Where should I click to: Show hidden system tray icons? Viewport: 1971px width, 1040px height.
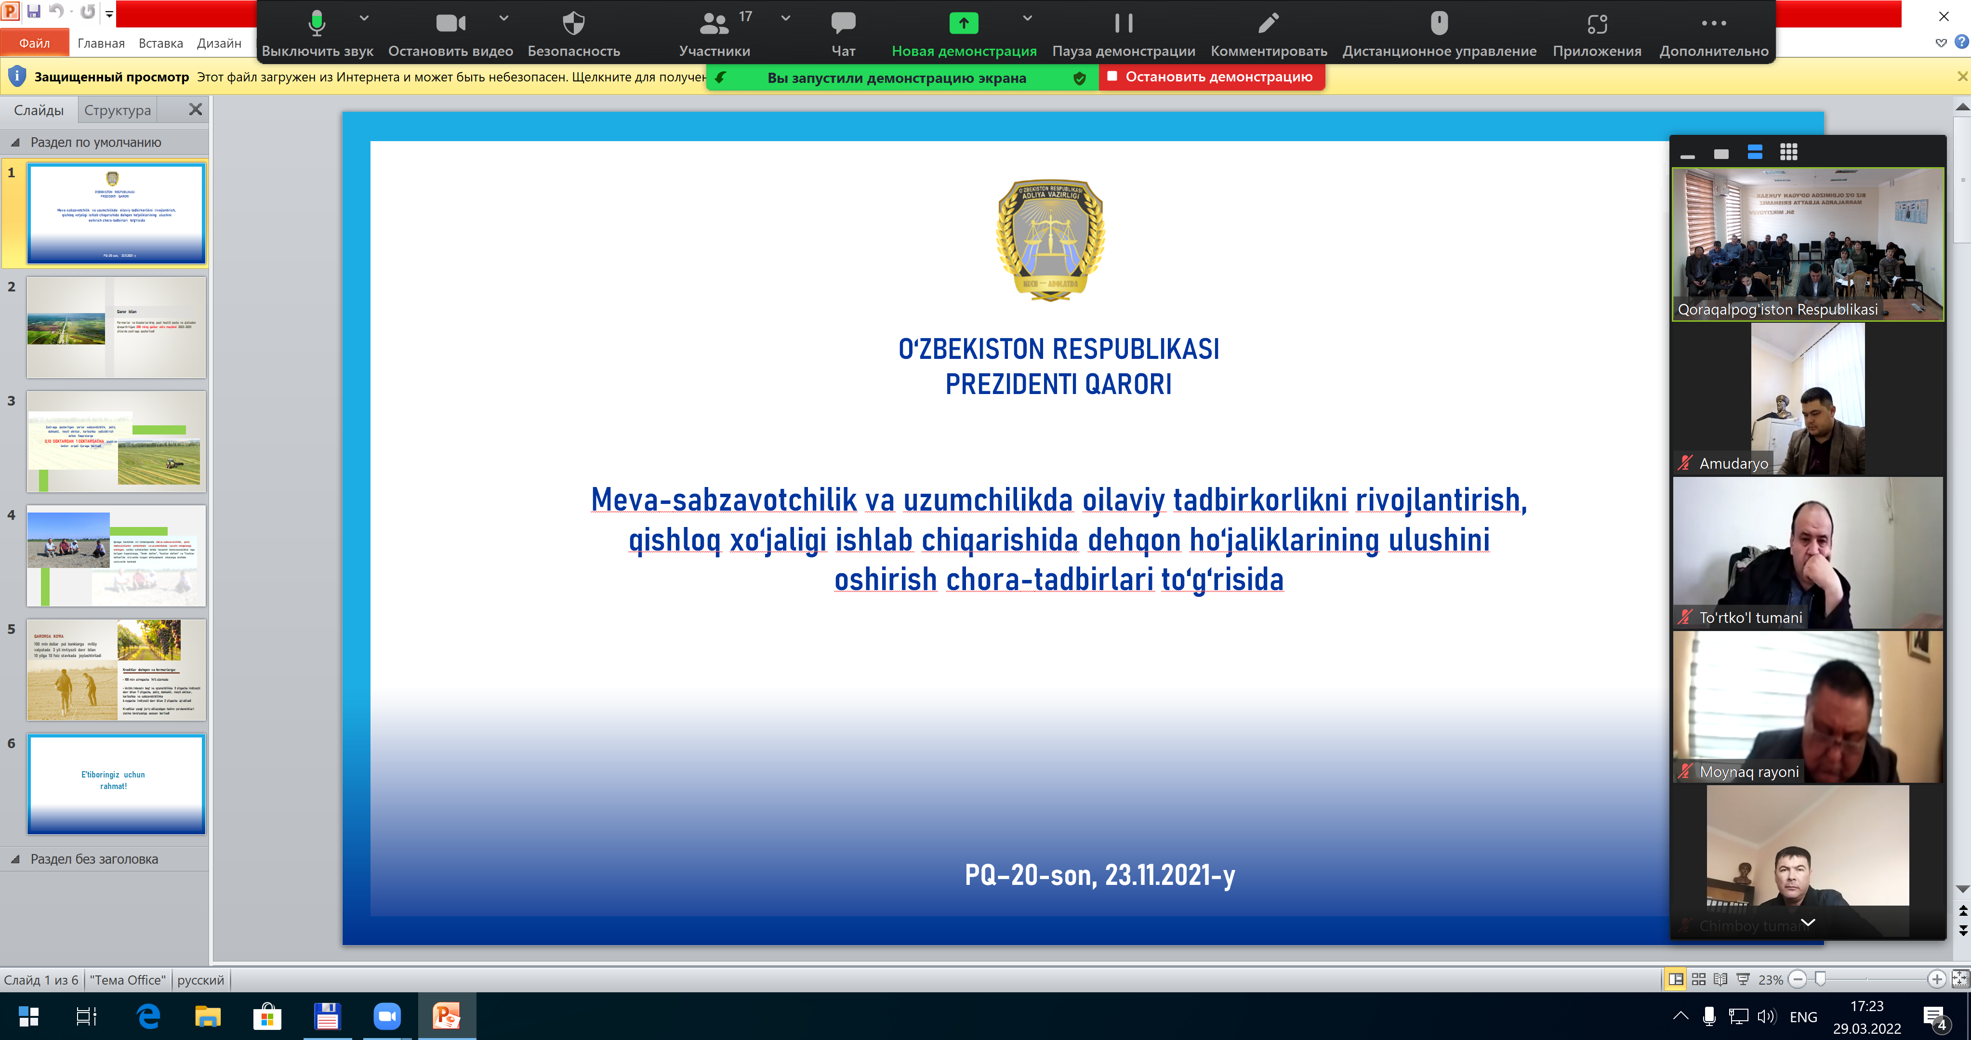coord(1680,1016)
